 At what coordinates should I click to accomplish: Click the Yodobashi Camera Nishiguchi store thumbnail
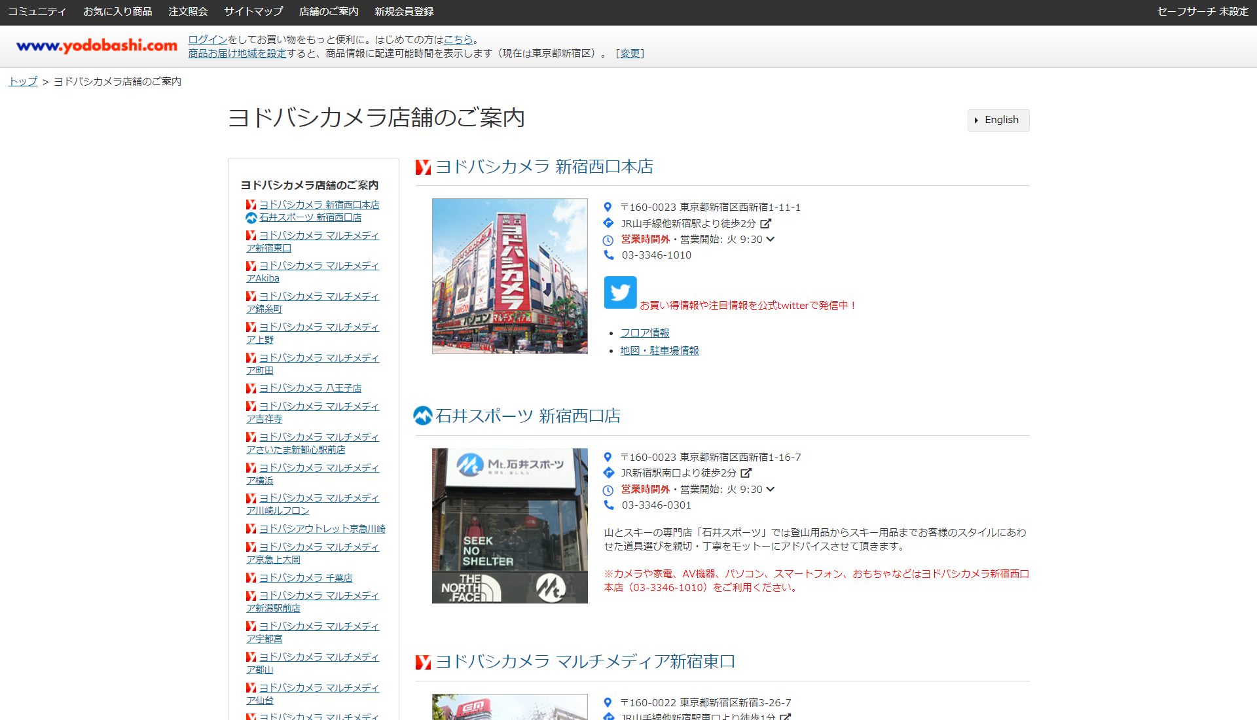pyautogui.click(x=509, y=276)
